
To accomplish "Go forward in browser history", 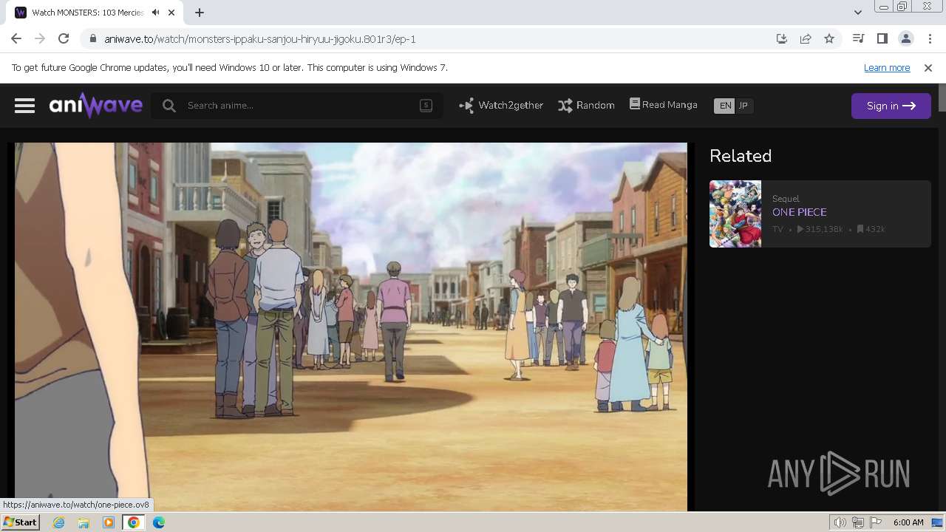I will tap(40, 38).
